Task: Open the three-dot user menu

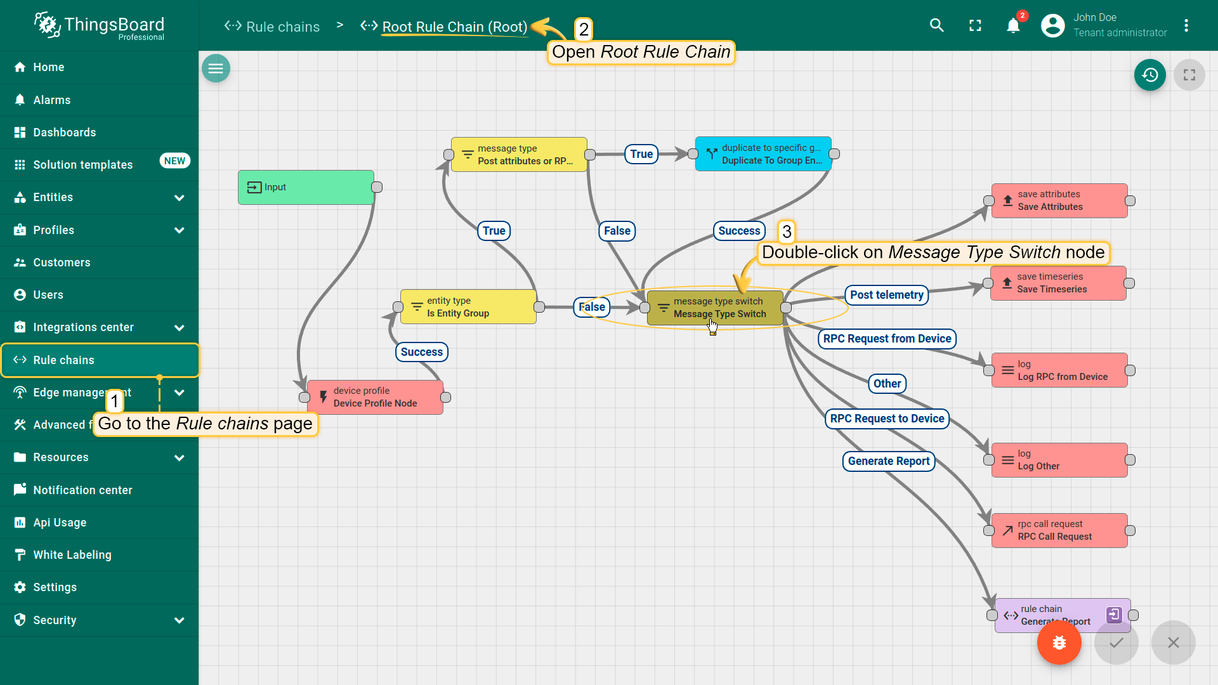Action: tap(1186, 25)
